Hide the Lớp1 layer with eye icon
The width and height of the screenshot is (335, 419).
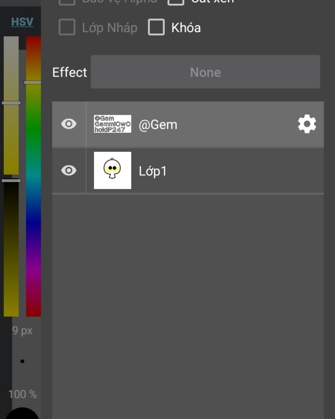coord(69,170)
